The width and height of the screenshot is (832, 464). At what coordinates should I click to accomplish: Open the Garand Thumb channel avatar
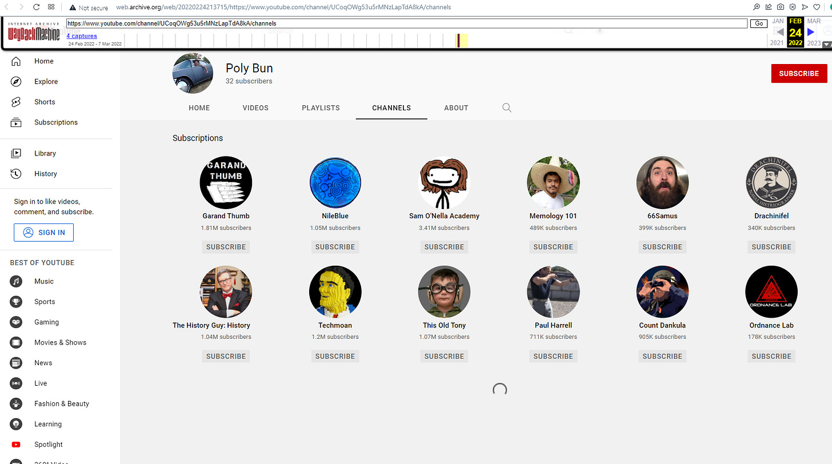[x=226, y=183]
